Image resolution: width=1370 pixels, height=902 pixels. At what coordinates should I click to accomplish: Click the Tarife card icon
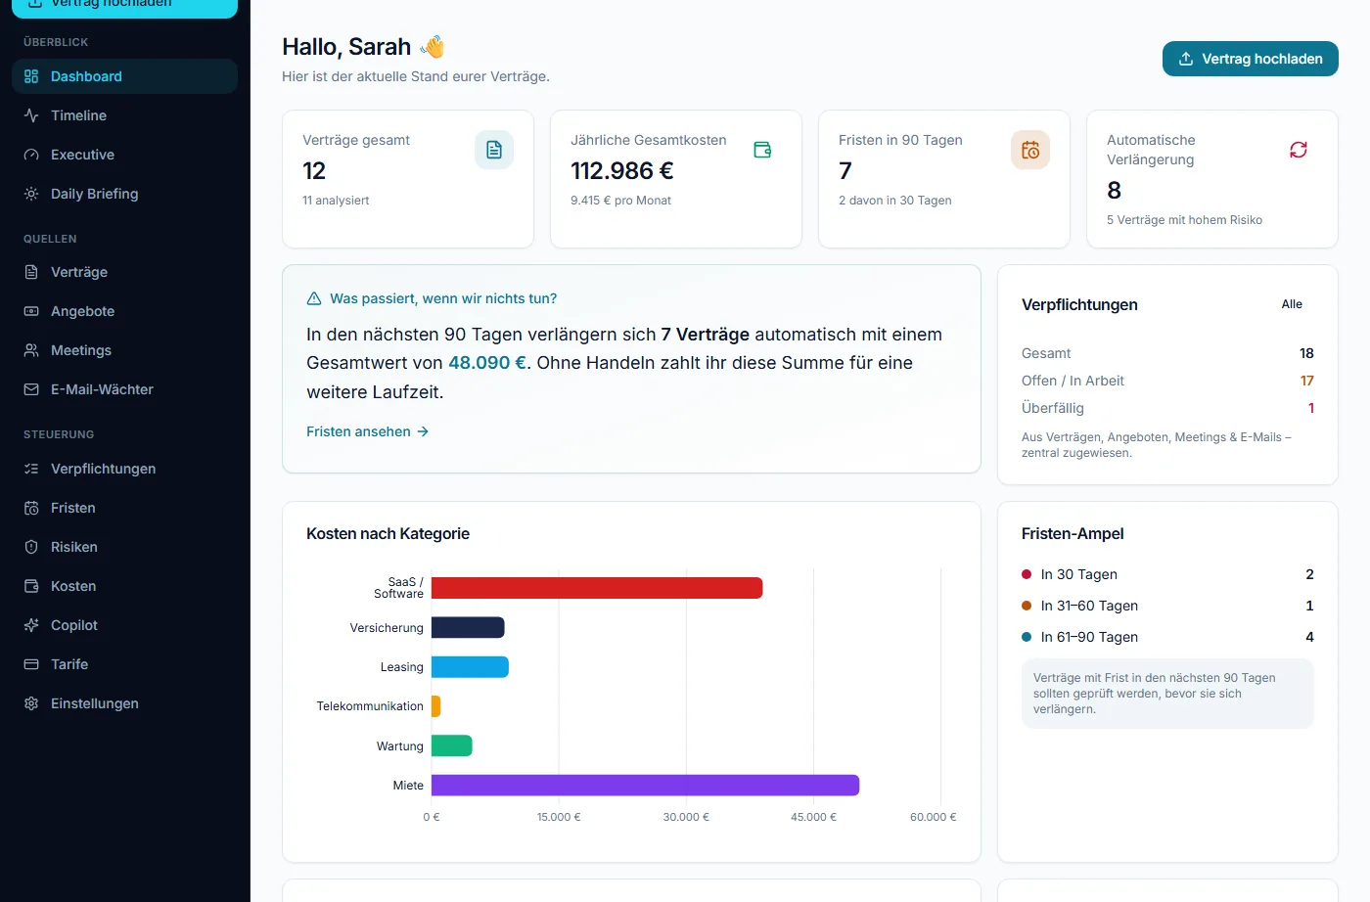(x=31, y=664)
